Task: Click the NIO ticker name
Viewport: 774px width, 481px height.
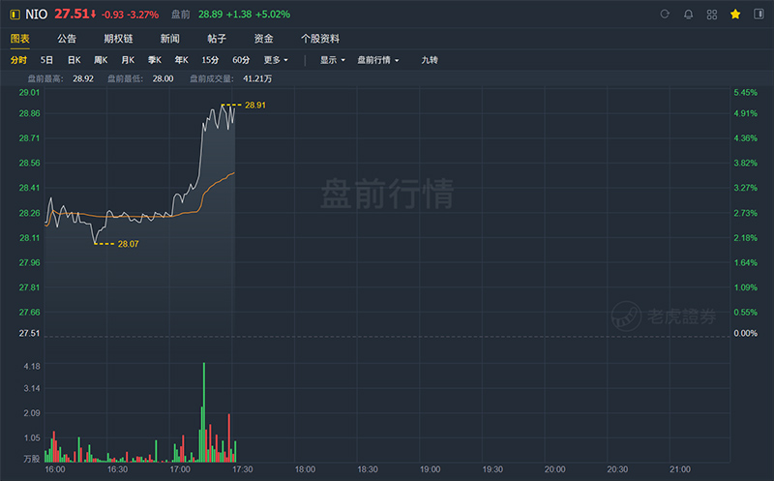Action: click(x=37, y=15)
